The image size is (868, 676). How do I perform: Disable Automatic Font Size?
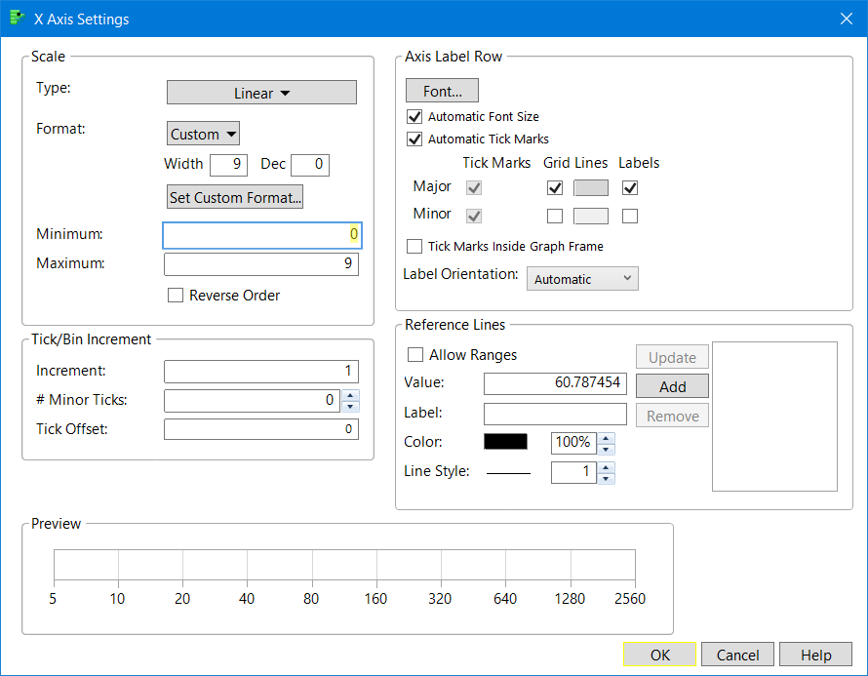[x=414, y=116]
